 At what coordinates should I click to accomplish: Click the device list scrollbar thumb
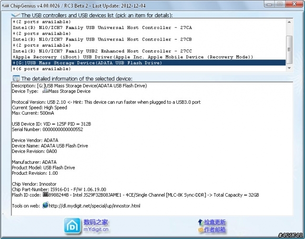pos(289,50)
